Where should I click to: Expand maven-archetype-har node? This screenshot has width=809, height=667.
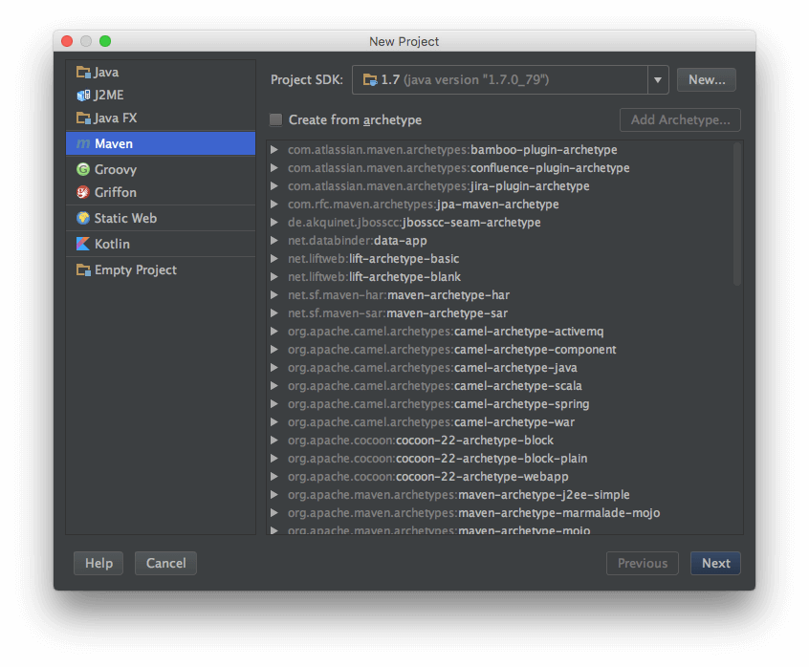(x=274, y=295)
